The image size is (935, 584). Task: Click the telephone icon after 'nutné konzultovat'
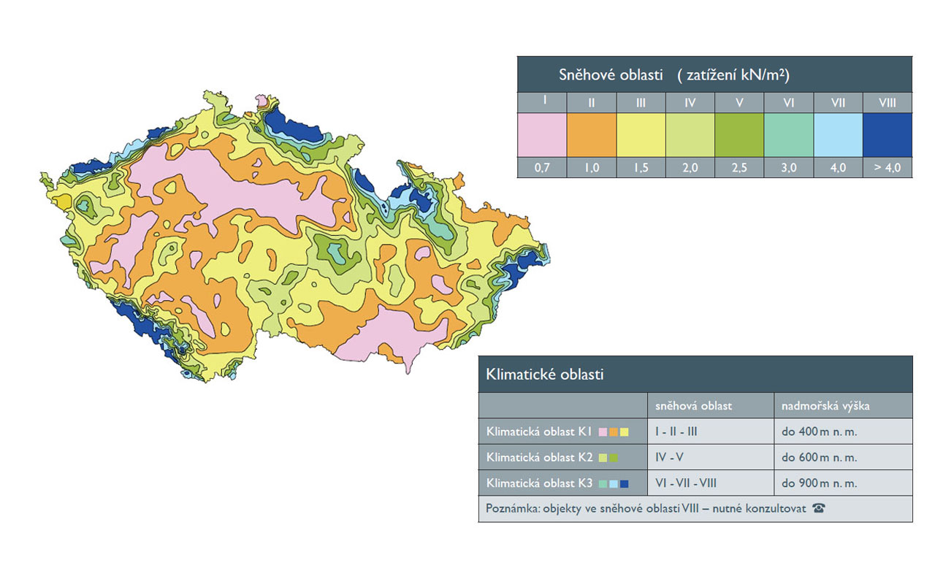818,509
